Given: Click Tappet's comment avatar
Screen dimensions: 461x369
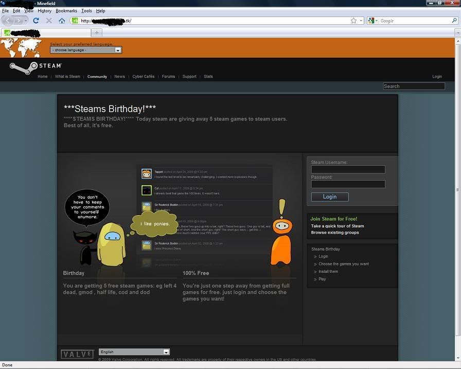Looking at the screenshot, I should tap(147, 174).
